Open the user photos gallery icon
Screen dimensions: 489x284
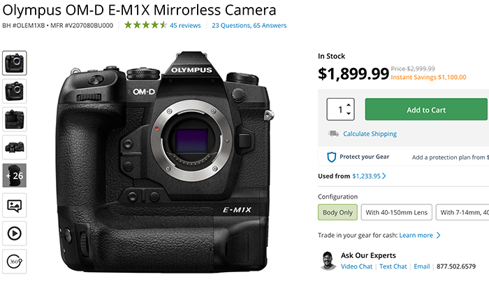(x=15, y=205)
